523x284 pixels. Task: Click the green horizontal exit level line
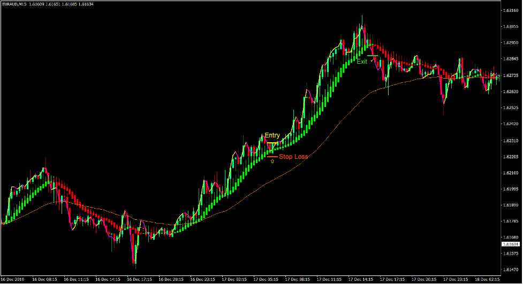[373, 56]
